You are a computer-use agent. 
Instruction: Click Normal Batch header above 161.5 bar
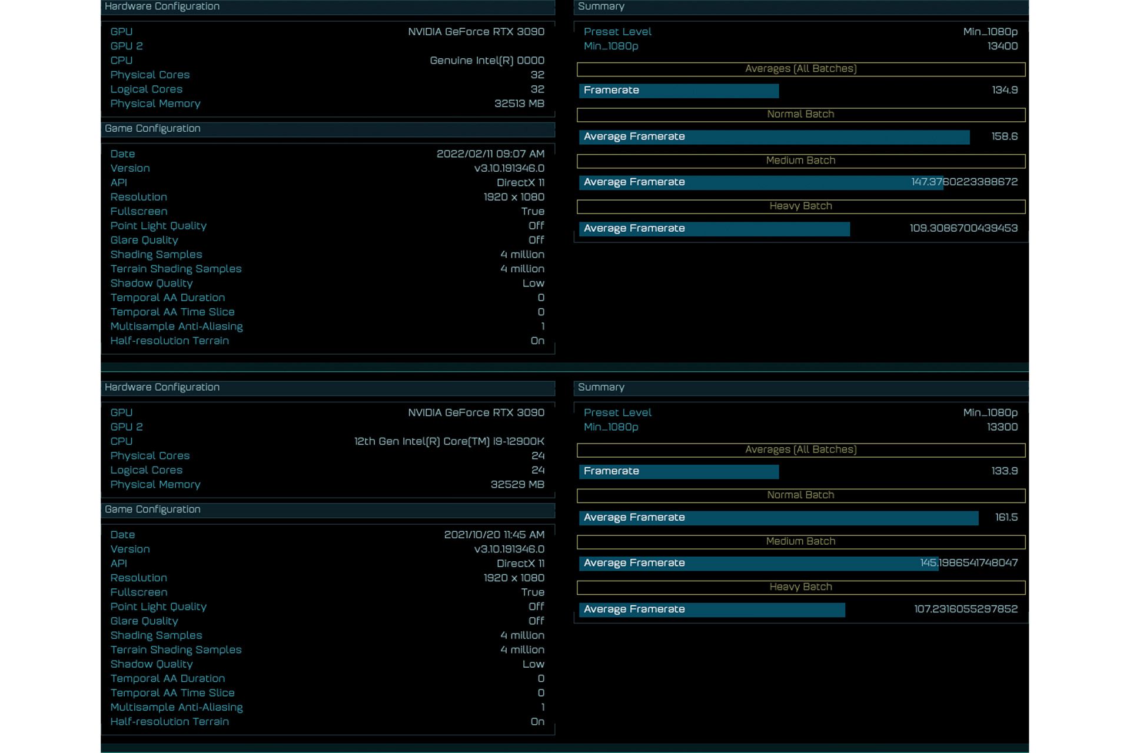click(800, 495)
